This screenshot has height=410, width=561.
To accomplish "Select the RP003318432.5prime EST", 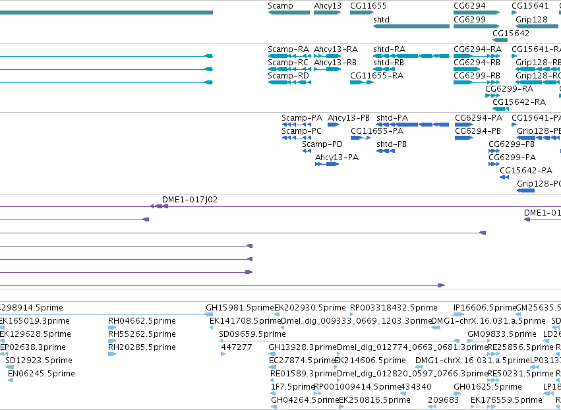I will (x=352, y=314).
